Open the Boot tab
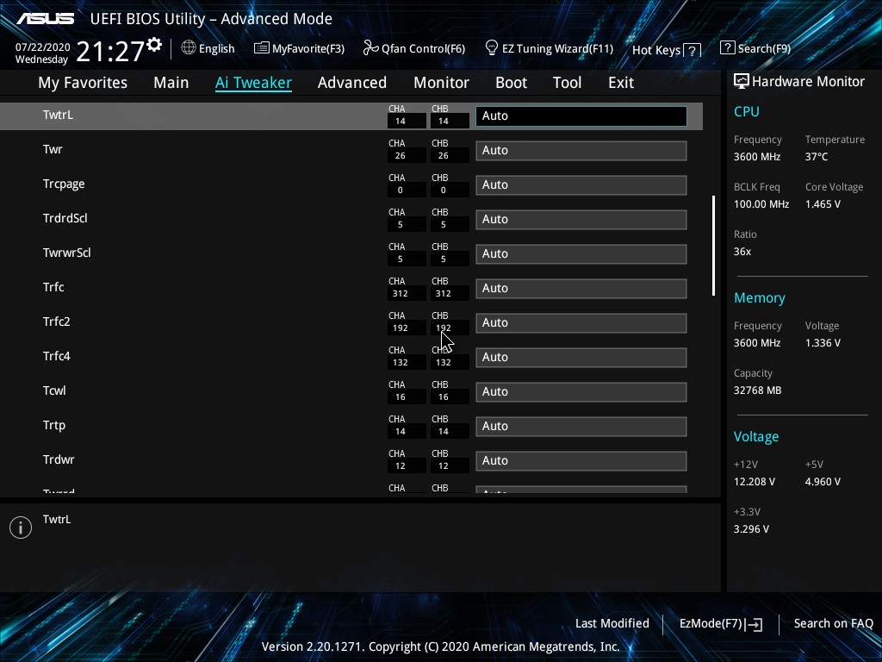This screenshot has height=662, width=882. click(x=511, y=83)
